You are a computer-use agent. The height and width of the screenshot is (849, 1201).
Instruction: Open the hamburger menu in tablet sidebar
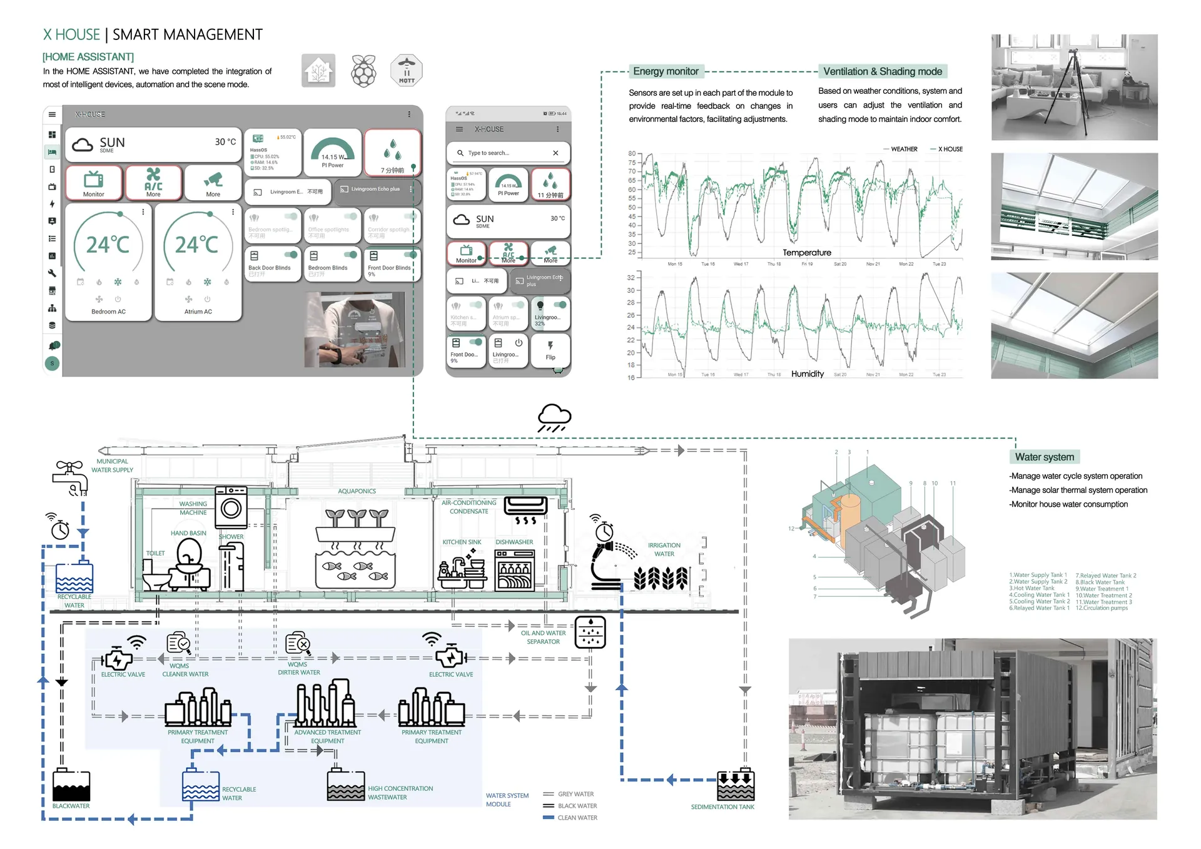tap(52, 114)
